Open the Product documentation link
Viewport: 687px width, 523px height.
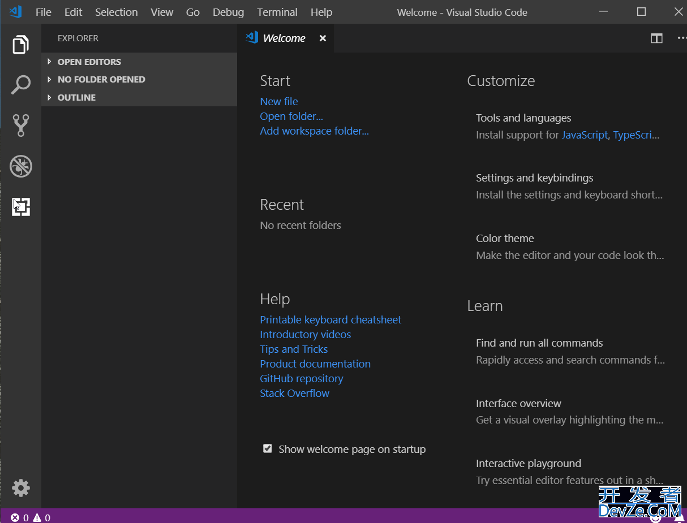[315, 364]
